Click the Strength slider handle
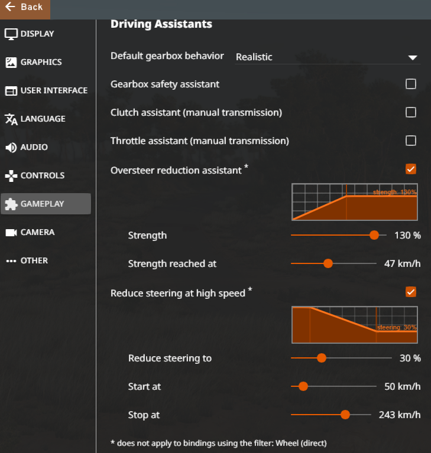This screenshot has height=453, width=431. click(x=374, y=235)
